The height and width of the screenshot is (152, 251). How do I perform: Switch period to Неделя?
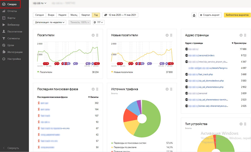(62, 15)
